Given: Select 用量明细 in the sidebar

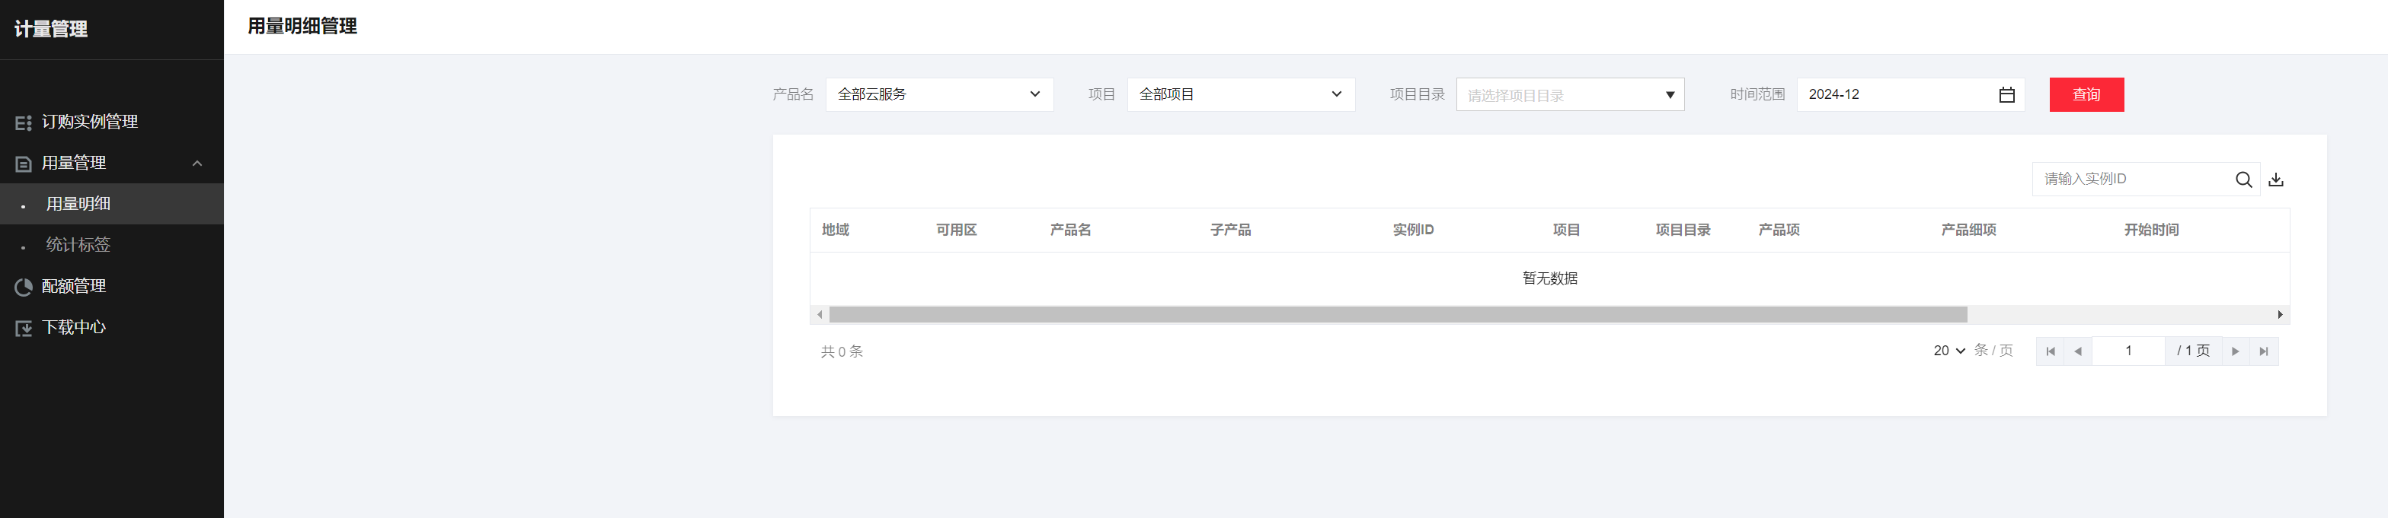Looking at the screenshot, I should pos(78,205).
